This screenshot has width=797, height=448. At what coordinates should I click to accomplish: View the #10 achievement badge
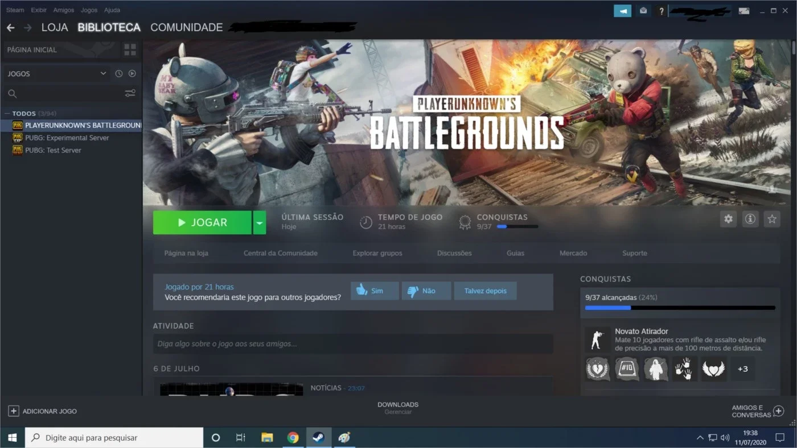pyautogui.click(x=627, y=369)
